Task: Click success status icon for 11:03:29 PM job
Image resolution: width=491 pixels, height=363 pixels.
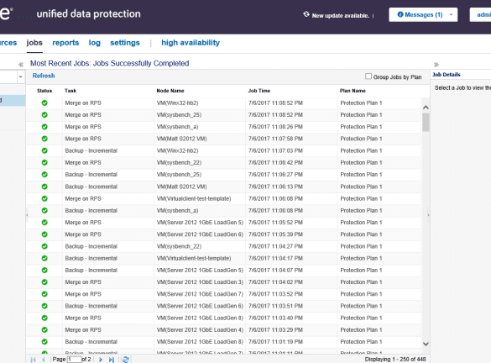Action: click(x=44, y=329)
